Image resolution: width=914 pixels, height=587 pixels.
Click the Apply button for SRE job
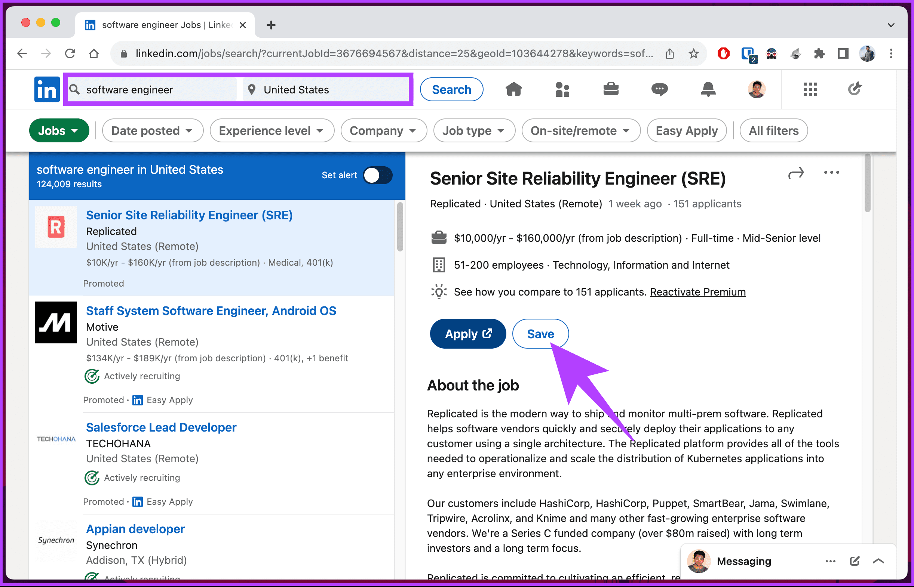pos(467,334)
